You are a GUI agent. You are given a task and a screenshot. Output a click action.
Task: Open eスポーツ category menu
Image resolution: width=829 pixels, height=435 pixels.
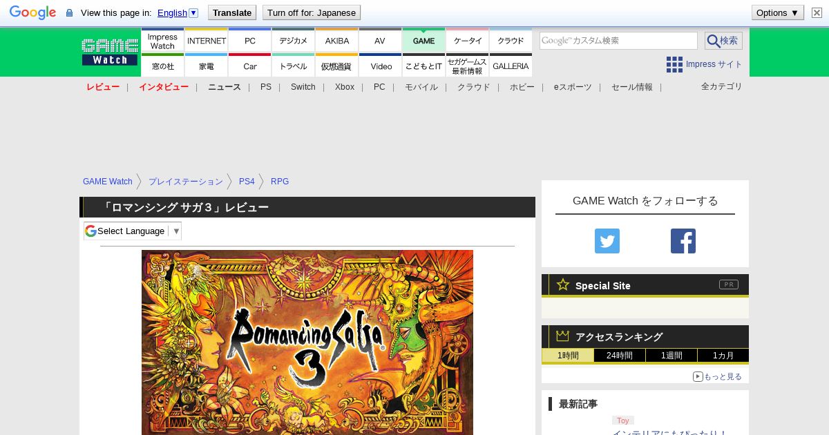coord(573,87)
